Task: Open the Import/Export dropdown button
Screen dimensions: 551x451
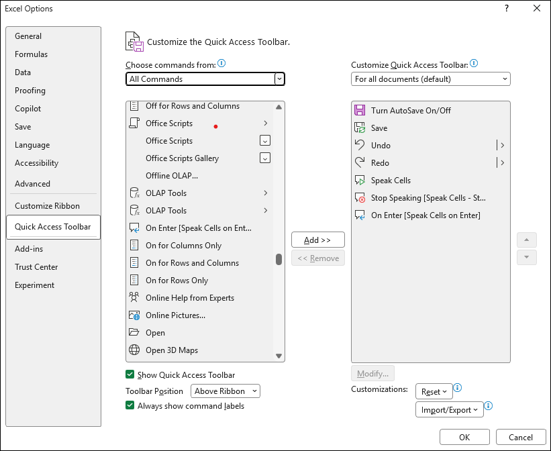Action: (x=450, y=410)
